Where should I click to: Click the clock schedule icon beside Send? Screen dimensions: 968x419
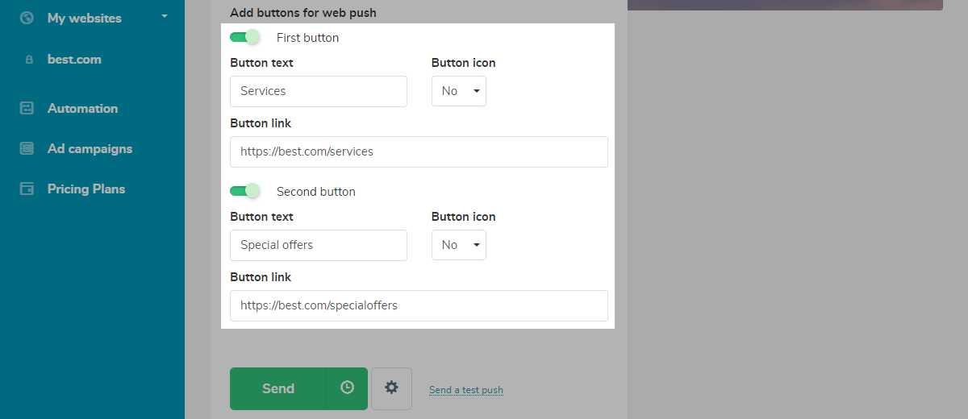click(347, 388)
